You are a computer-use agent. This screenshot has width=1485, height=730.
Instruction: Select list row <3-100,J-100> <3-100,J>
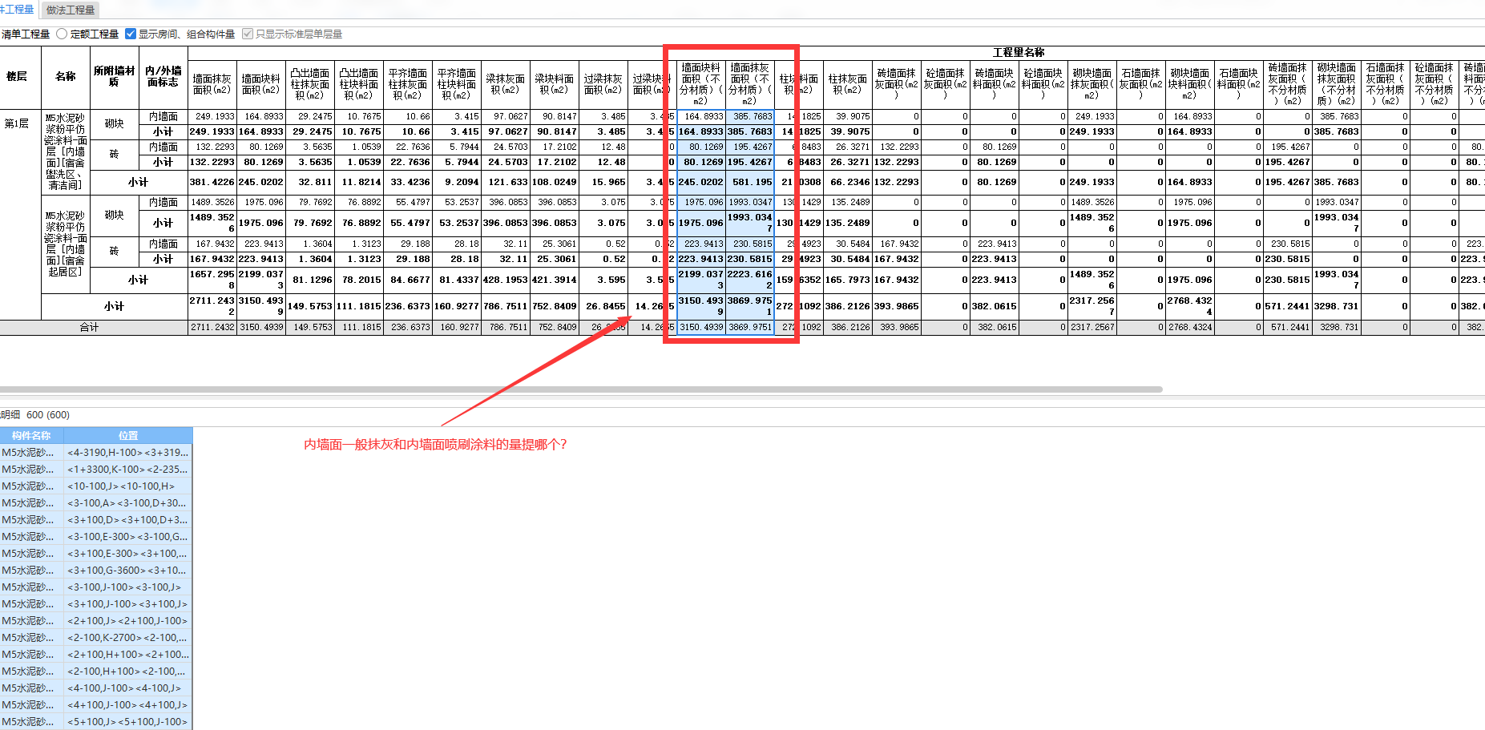[x=96, y=587]
